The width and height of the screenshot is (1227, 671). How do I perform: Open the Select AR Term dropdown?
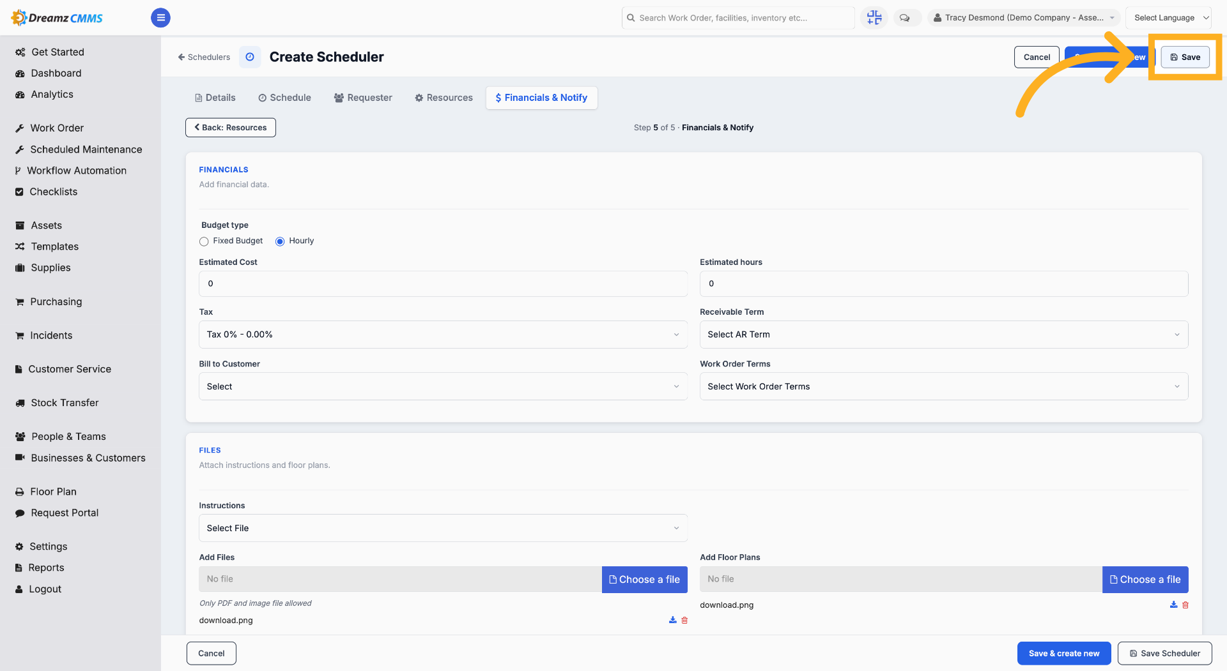944,335
